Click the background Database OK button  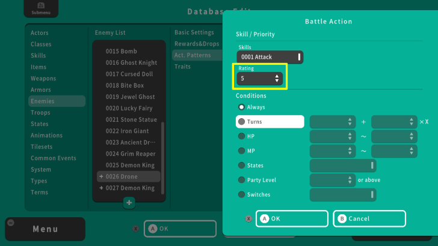point(180,229)
